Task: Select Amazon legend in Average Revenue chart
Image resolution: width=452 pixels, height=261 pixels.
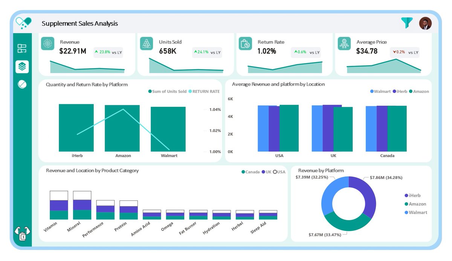Action: pyautogui.click(x=418, y=91)
